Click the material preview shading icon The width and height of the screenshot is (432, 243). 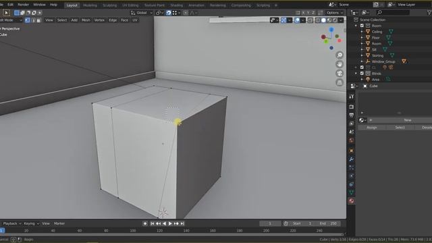(329, 20)
